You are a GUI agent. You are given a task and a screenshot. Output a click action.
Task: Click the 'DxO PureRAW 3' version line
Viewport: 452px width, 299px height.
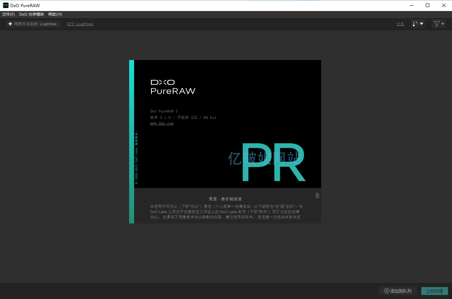coord(164,111)
